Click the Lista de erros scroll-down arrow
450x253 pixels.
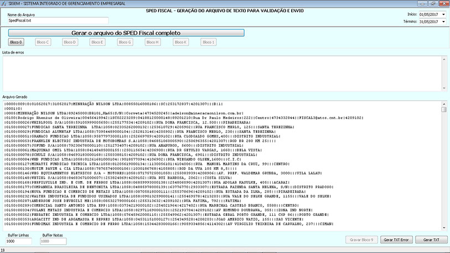tap(443, 87)
